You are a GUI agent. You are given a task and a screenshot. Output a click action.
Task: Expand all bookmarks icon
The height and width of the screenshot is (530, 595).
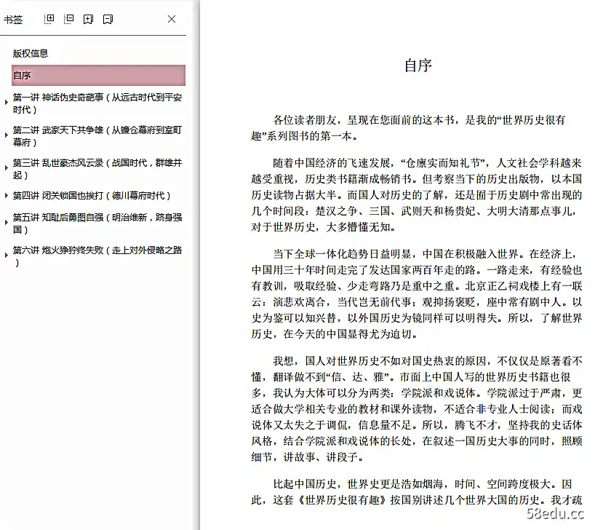click(x=49, y=19)
